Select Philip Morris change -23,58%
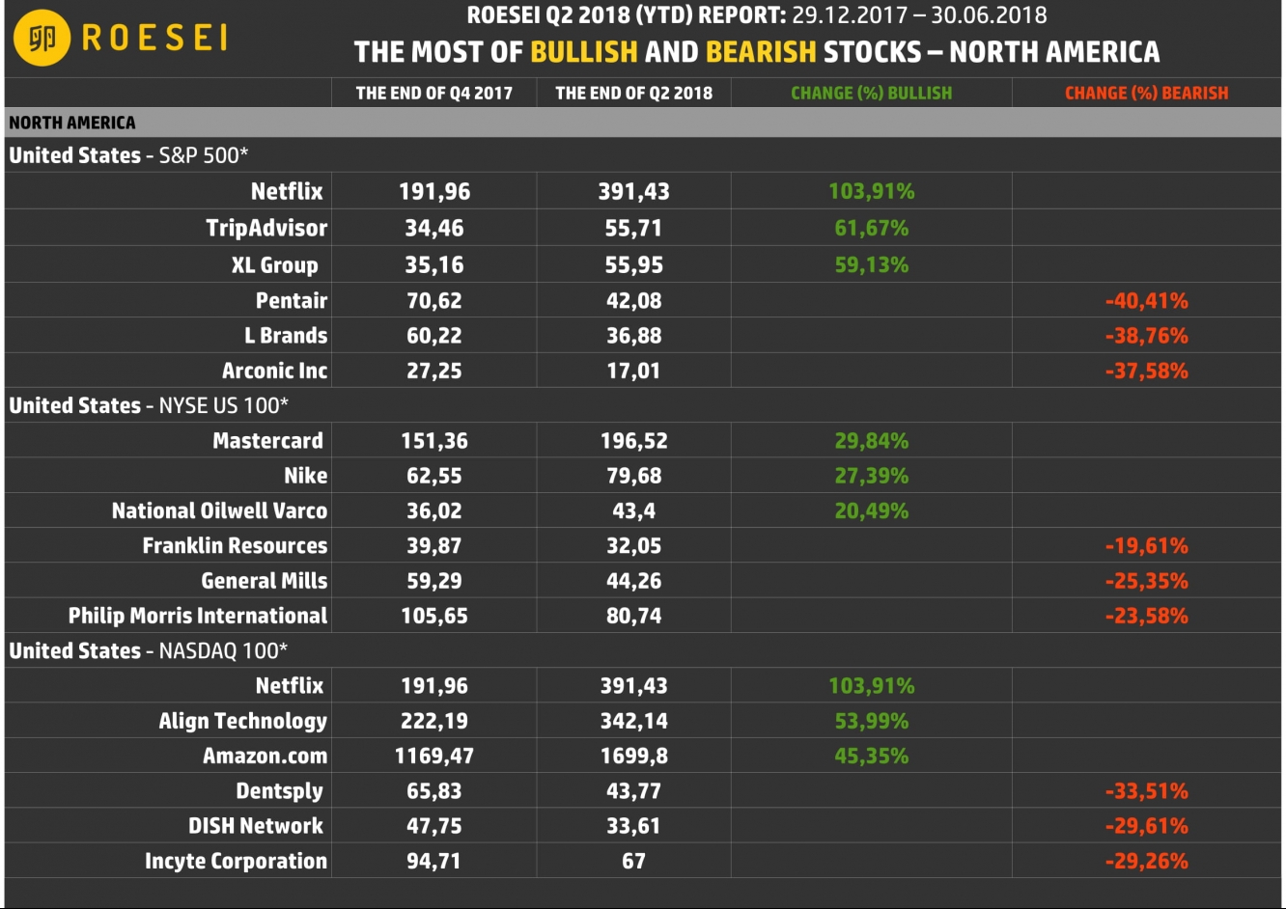 point(1147,616)
